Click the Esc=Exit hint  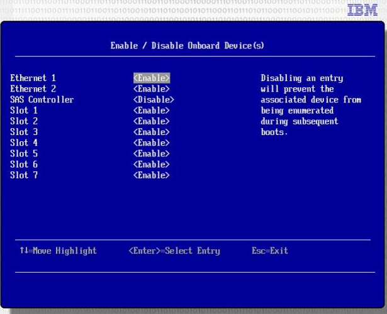(x=270, y=251)
